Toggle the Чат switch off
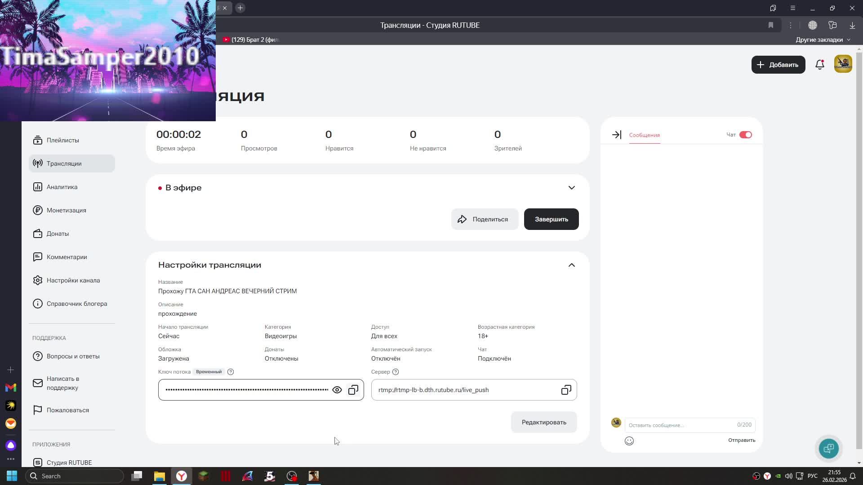863x485 pixels. pos(745,135)
